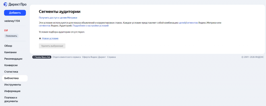
Task: Click the 0 ₽ balance amount
Action: coord(6,30)
